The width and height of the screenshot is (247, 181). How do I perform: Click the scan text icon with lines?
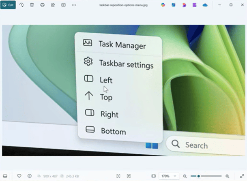(x=129, y=176)
